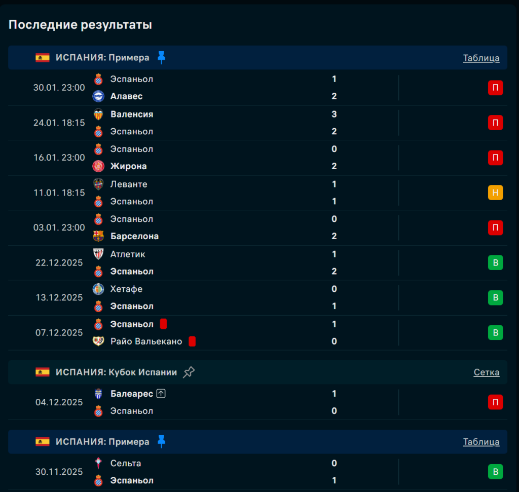Toggle the pin on the bottom Примера header
Viewport: 519px width, 492px height.
[x=161, y=442]
